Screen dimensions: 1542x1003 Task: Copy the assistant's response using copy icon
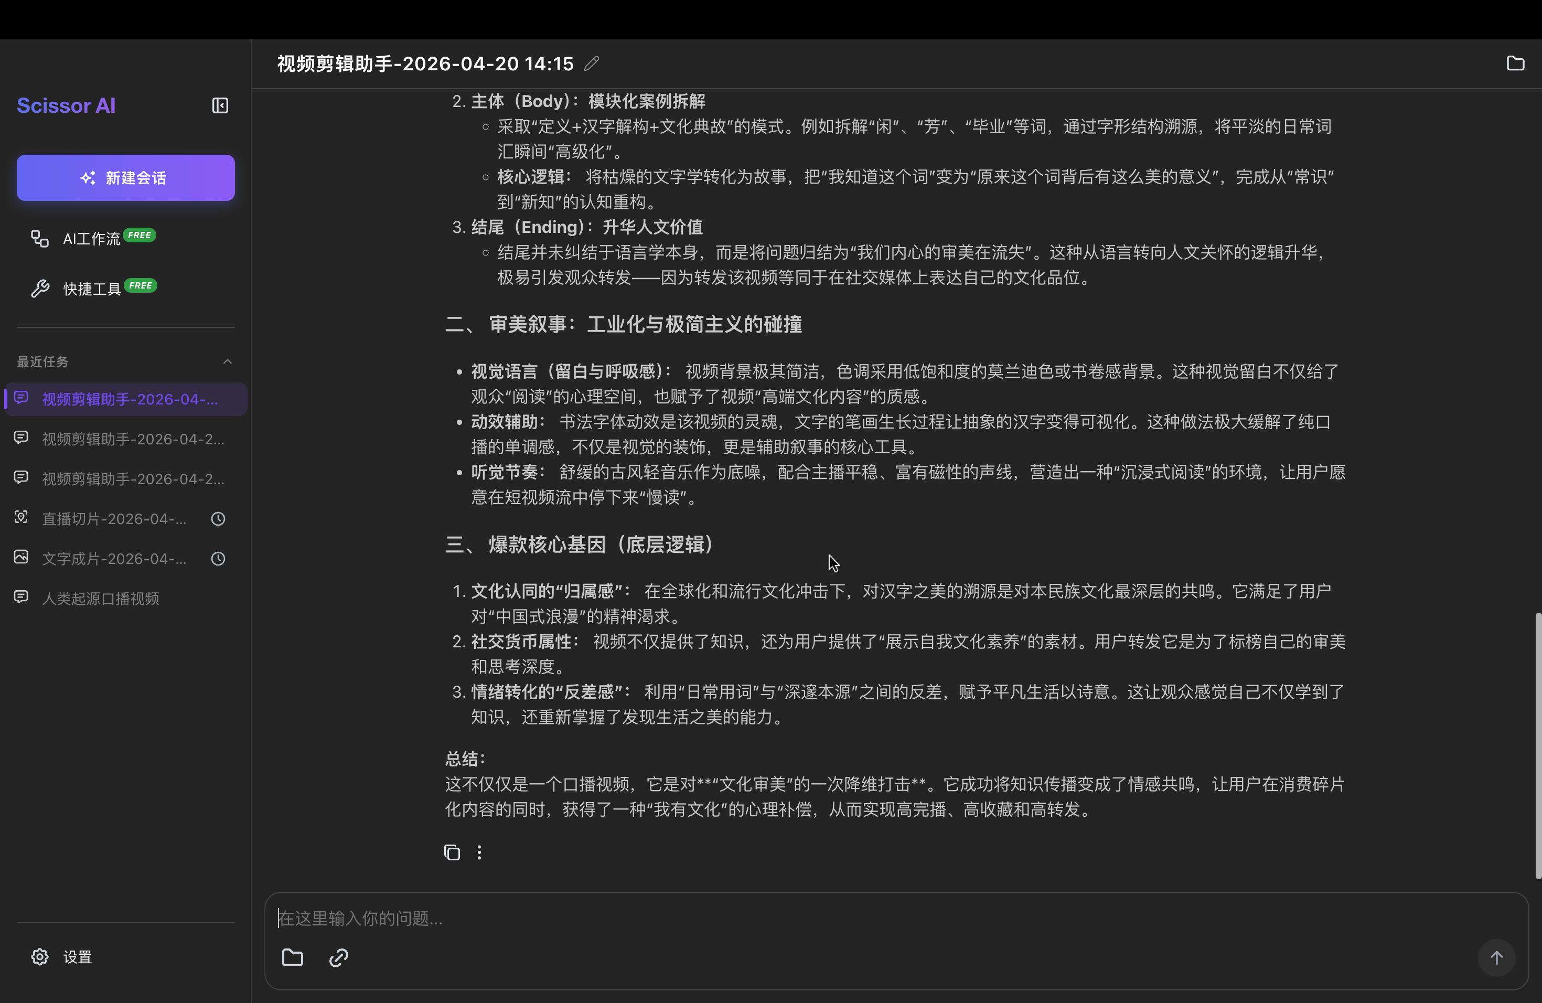tap(452, 852)
